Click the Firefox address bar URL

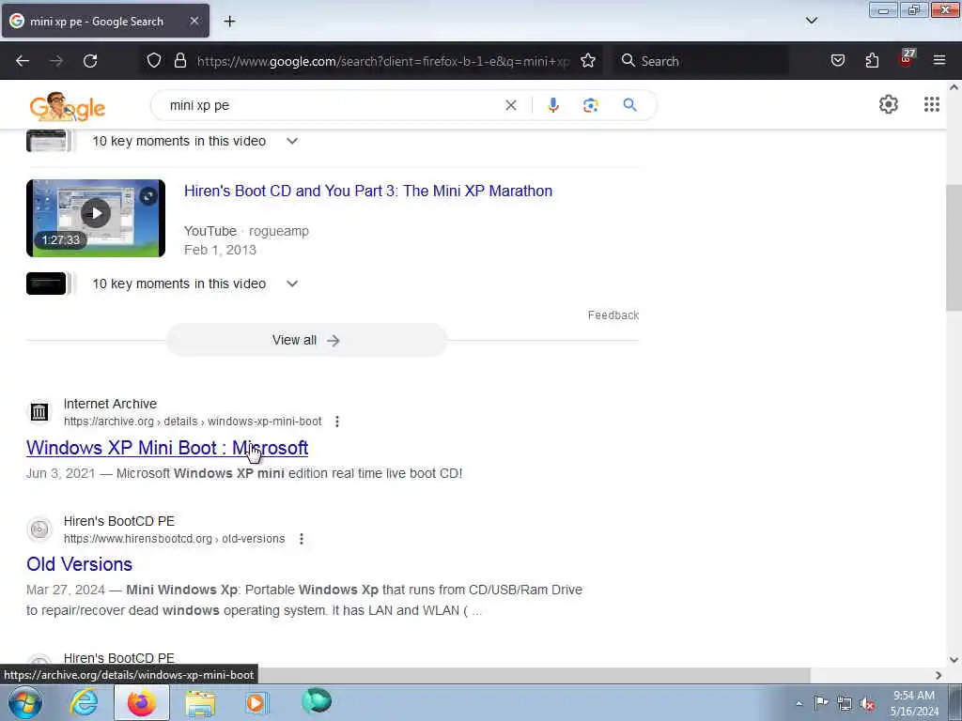pos(383,61)
